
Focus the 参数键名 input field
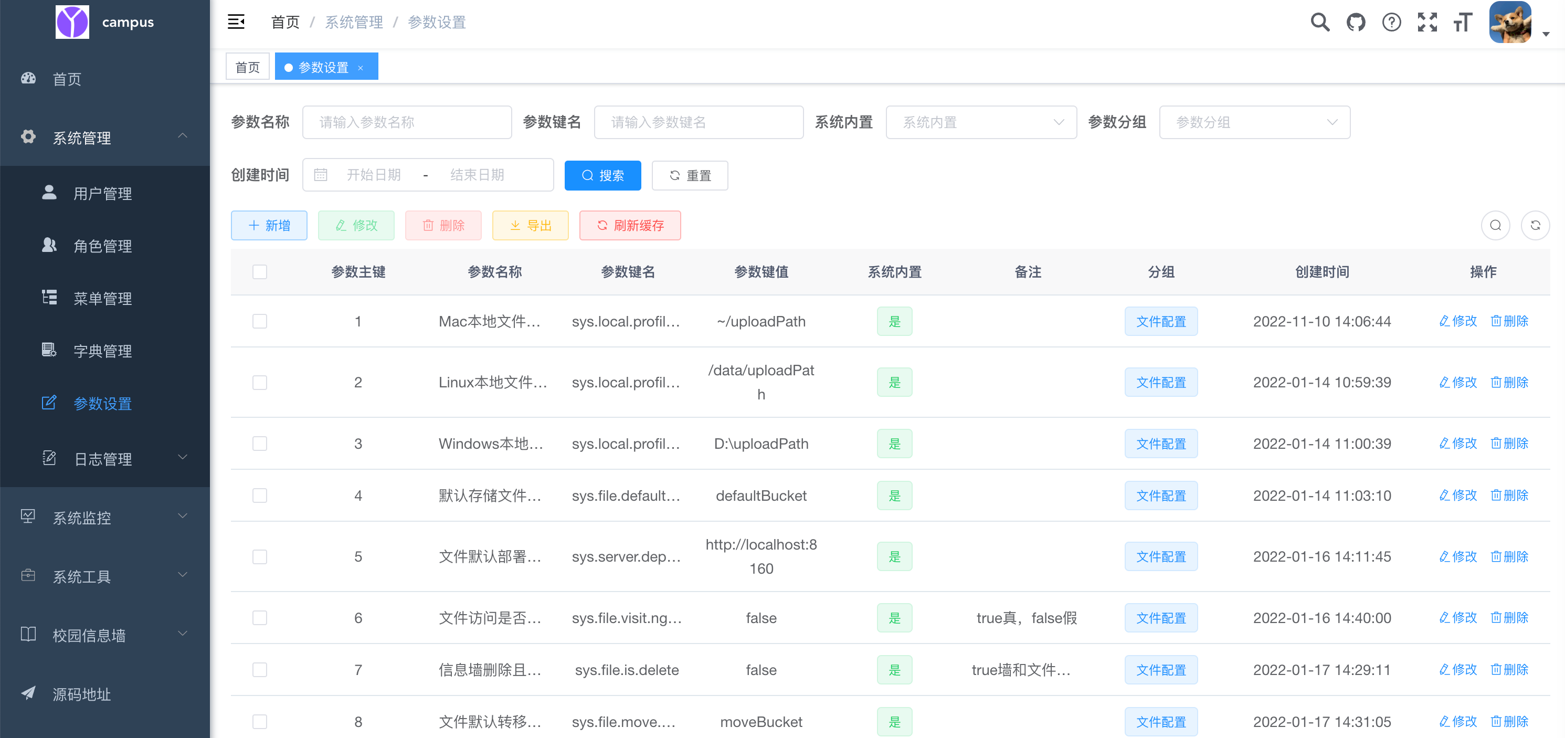699,122
